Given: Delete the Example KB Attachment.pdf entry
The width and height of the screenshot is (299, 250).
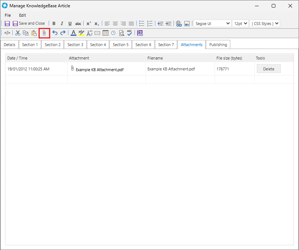Looking at the screenshot, I should coord(268,69).
